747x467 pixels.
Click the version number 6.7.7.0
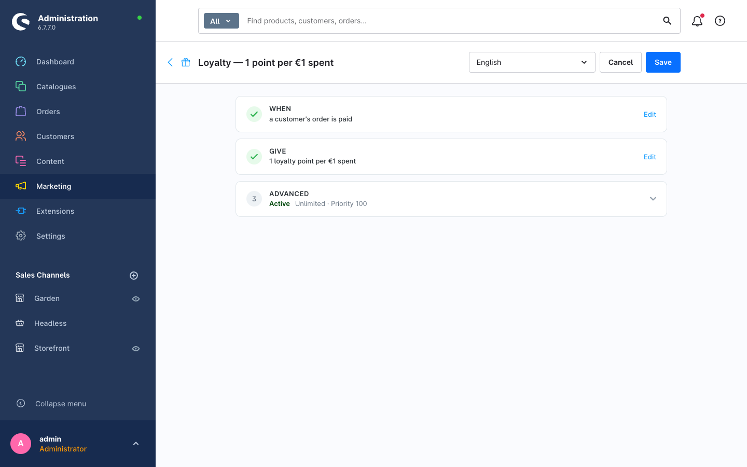(47, 28)
